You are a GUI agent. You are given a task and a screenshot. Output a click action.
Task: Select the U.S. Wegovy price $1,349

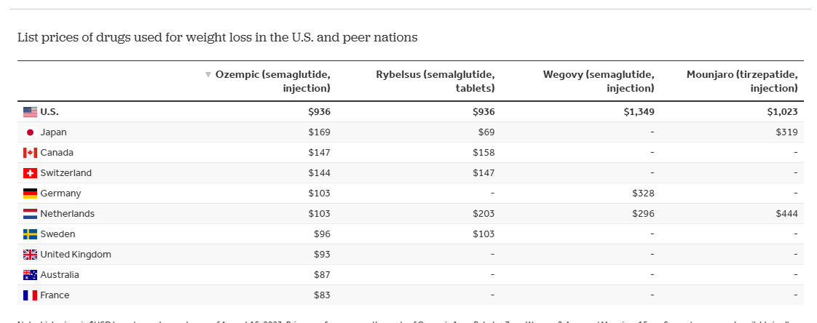[637, 112]
